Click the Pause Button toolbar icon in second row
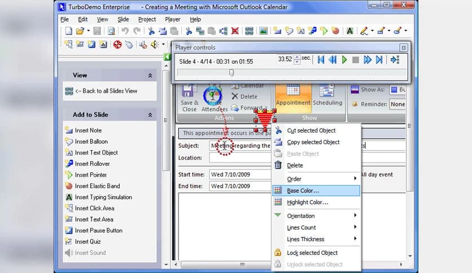The image size is (472, 273). (91, 45)
